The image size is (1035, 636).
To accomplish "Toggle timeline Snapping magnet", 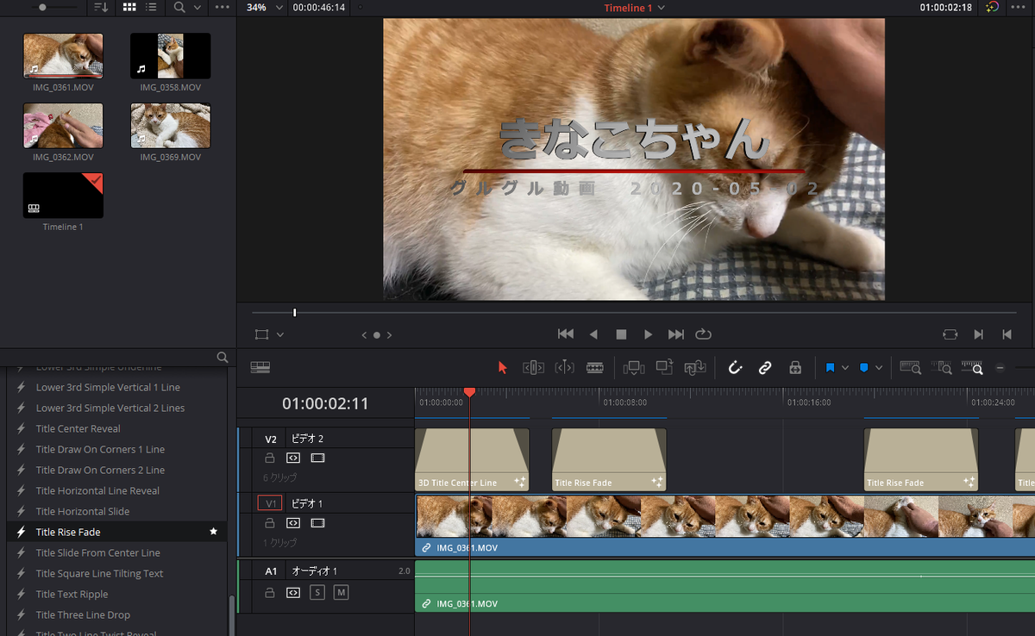I will click(735, 368).
